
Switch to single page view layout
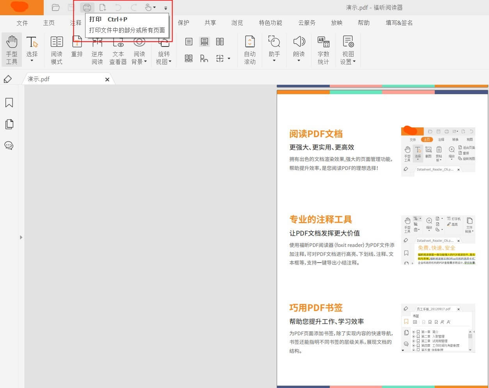coord(188,42)
